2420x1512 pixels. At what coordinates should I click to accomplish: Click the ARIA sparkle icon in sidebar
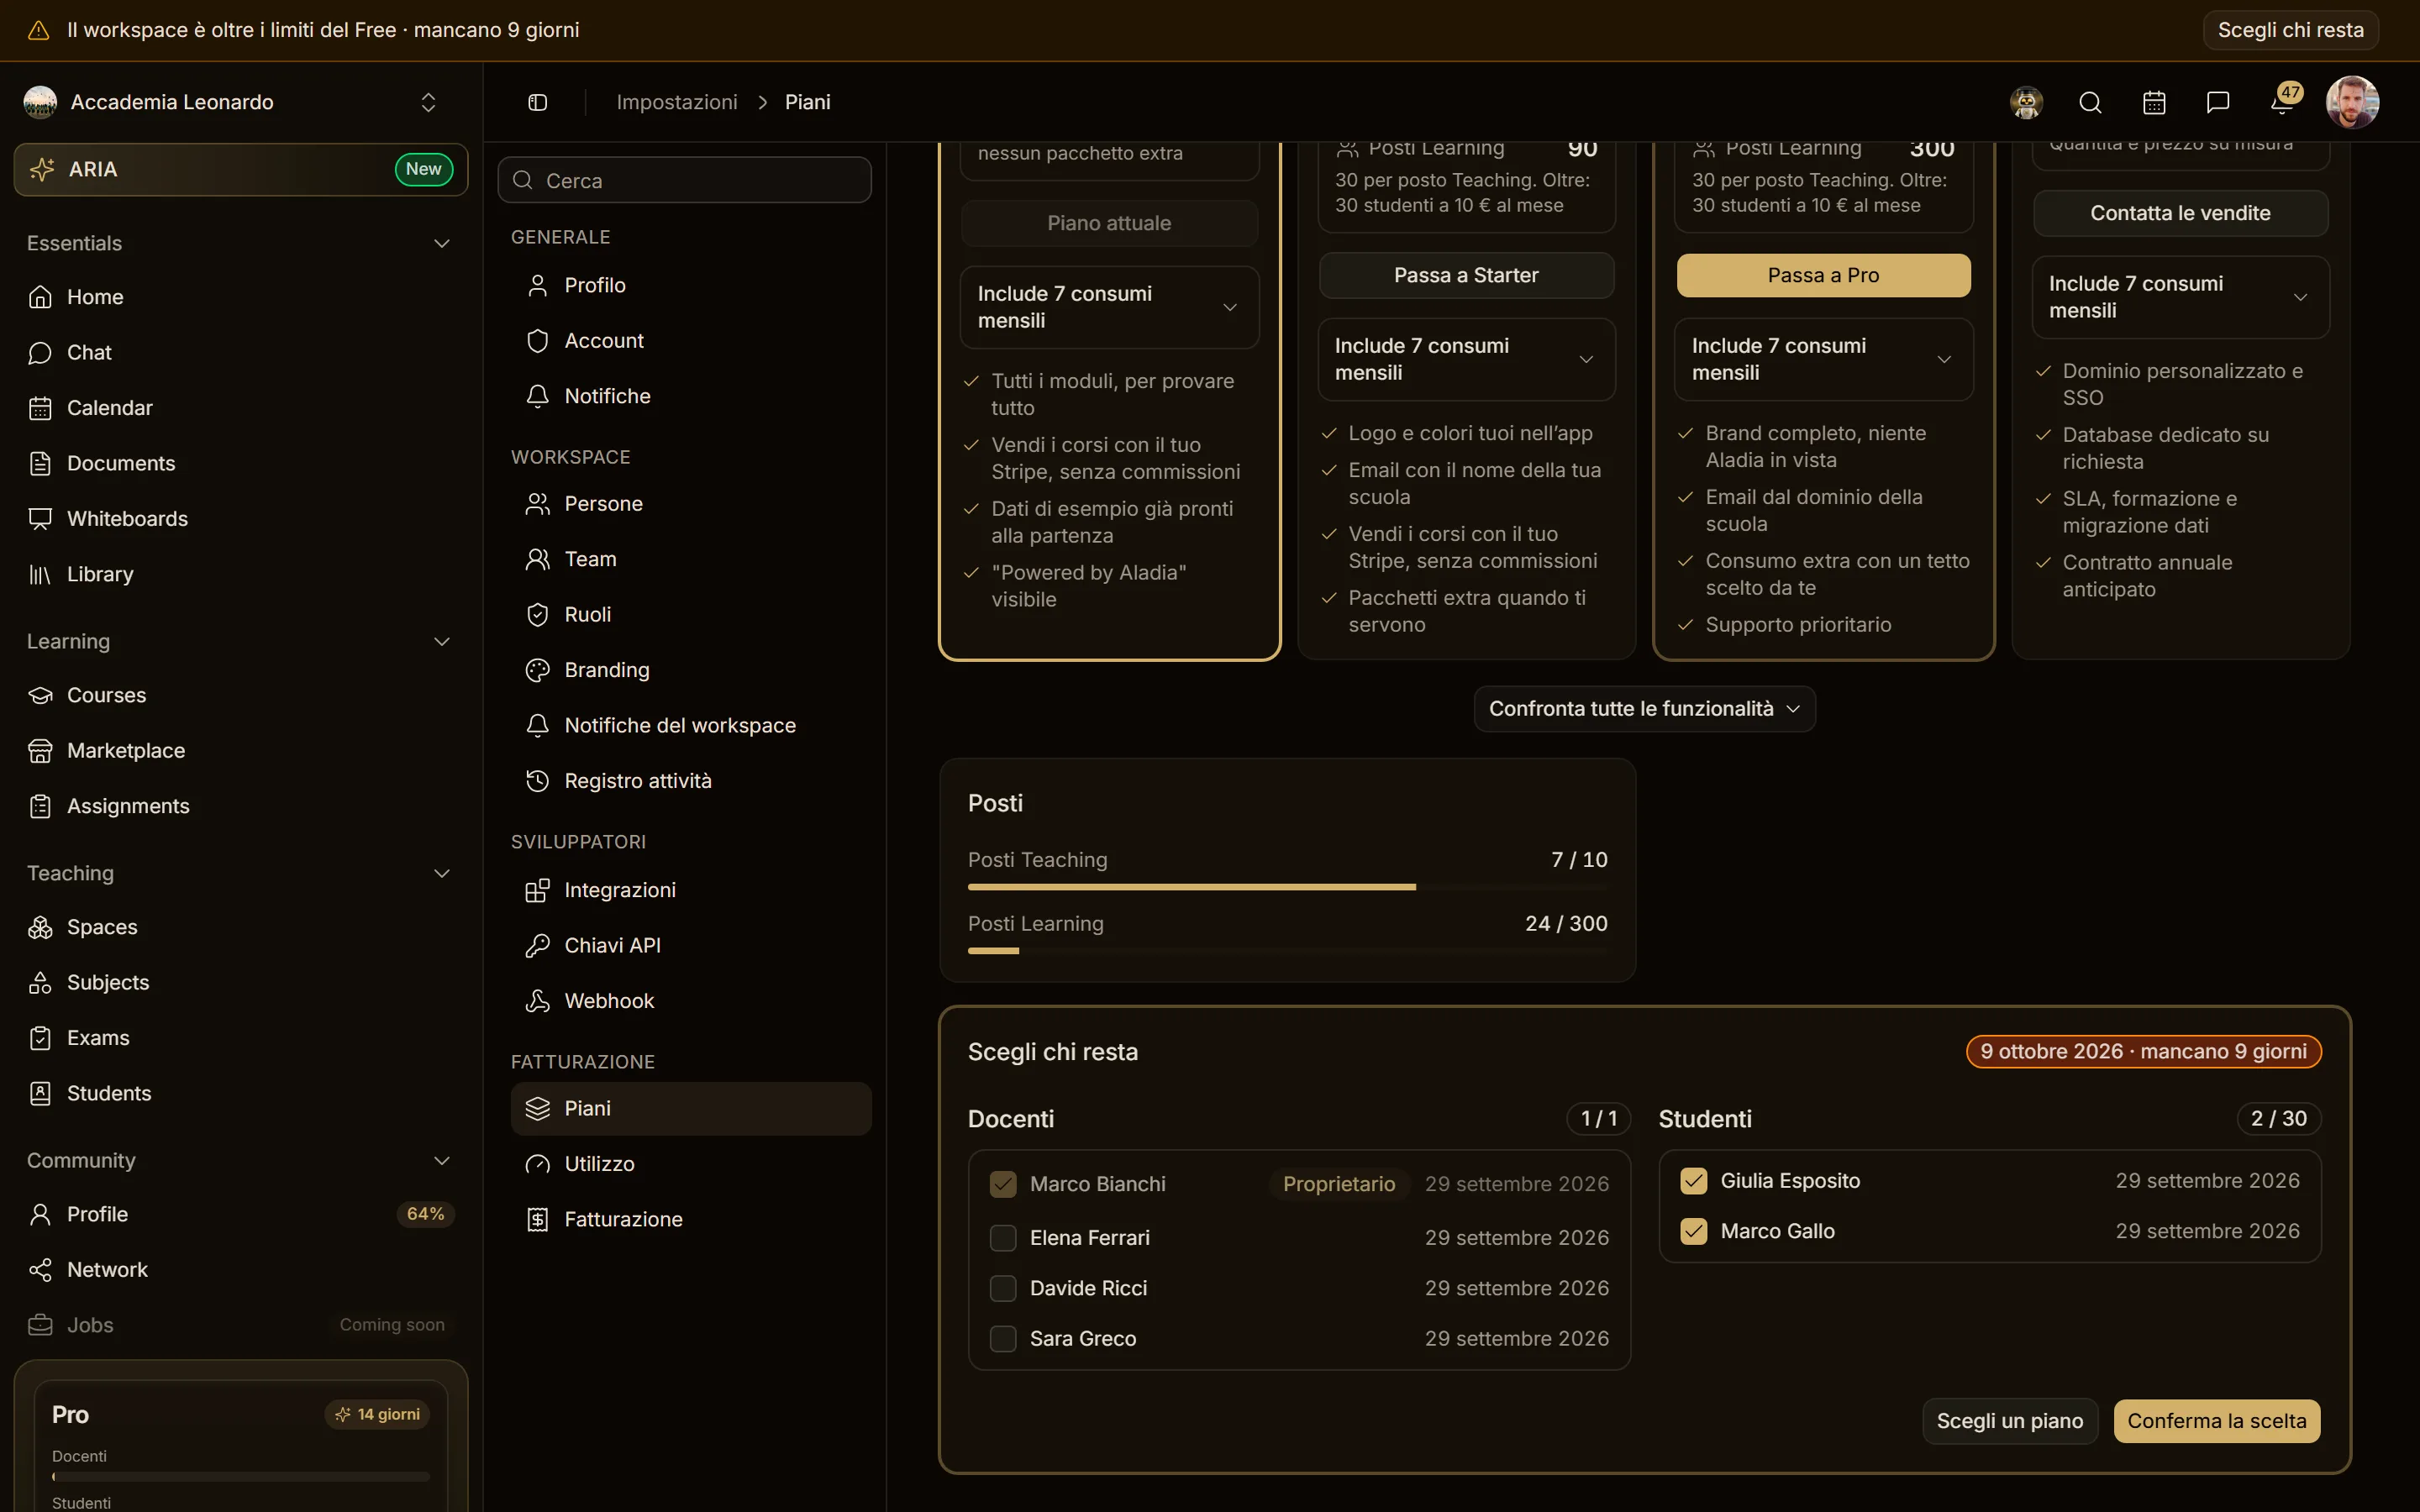[x=42, y=169]
